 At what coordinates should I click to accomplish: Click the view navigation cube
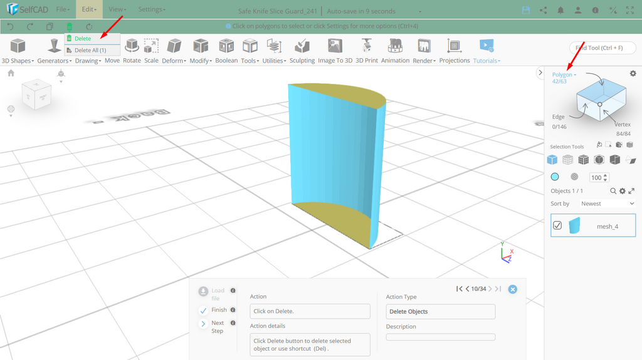coord(36,95)
